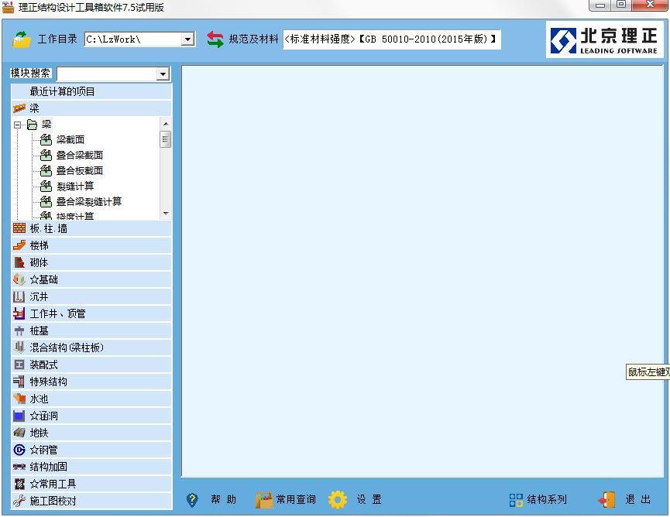
Task: Click the ☆涵洞 culvert icon
Action: (x=19, y=416)
